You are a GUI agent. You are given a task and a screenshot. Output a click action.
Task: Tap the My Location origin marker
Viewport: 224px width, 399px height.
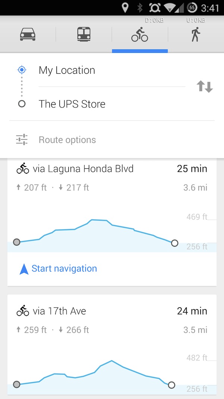click(22, 70)
